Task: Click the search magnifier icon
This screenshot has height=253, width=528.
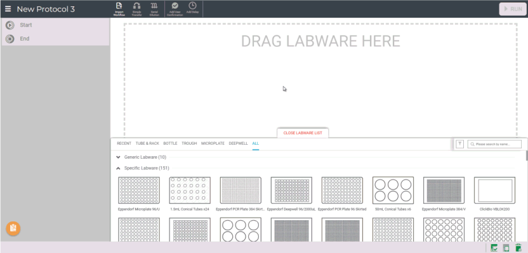Action: pos(472,144)
